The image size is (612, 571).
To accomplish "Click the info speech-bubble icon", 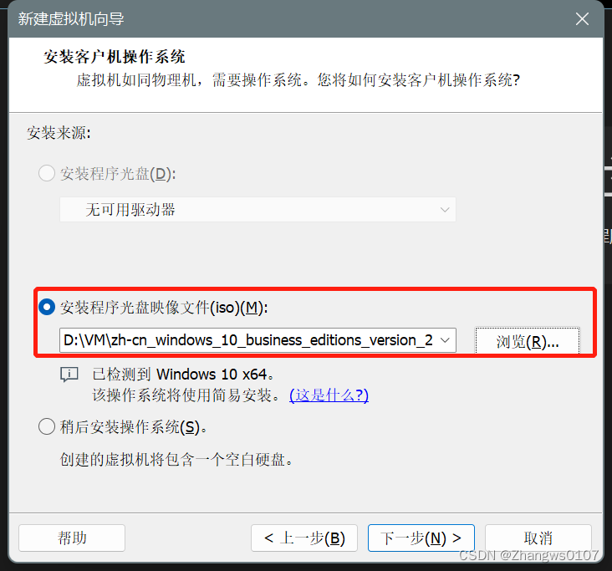I will point(69,375).
